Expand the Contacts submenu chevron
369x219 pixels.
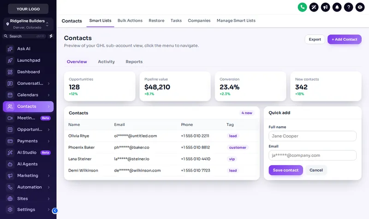(x=49, y=107)
